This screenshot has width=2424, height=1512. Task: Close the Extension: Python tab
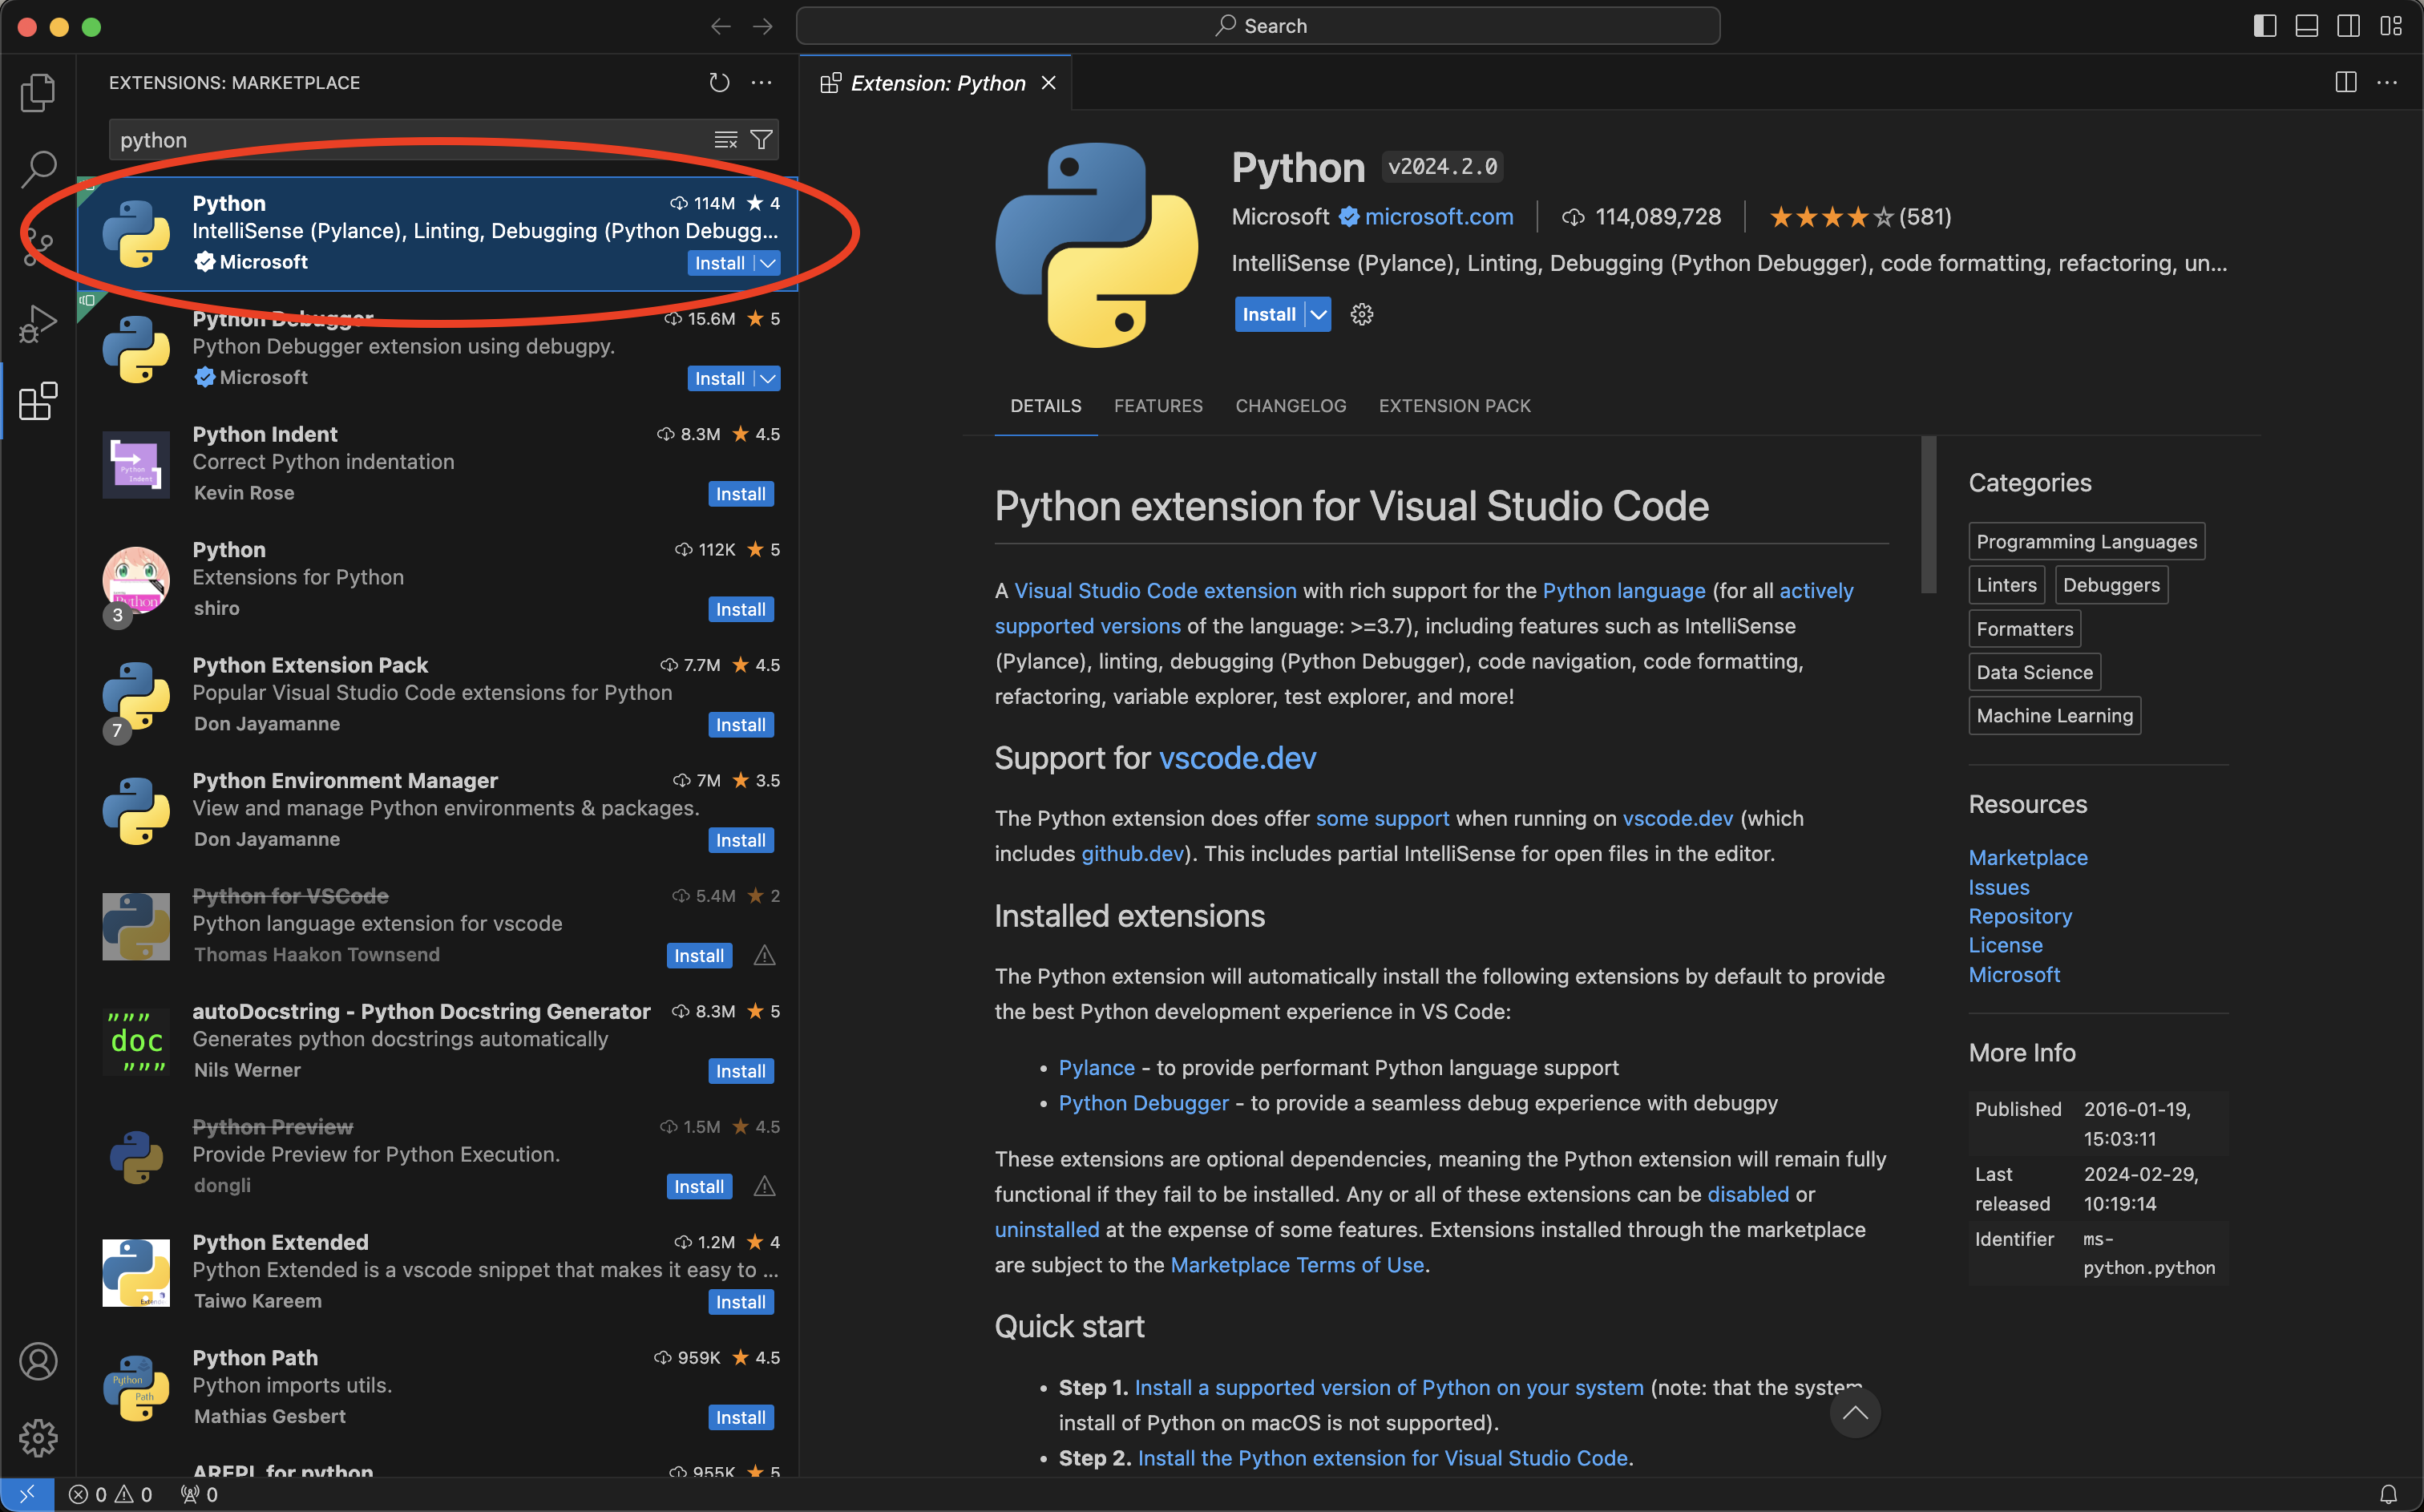tap(1048, 83)
